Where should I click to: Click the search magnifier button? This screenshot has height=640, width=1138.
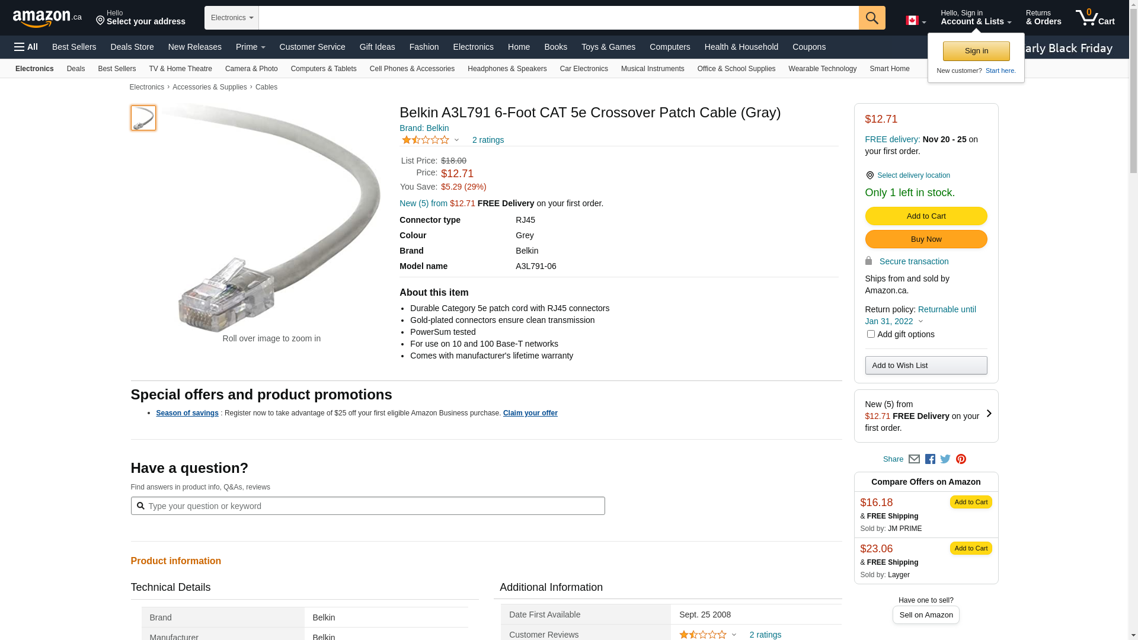tap(871, 18)
